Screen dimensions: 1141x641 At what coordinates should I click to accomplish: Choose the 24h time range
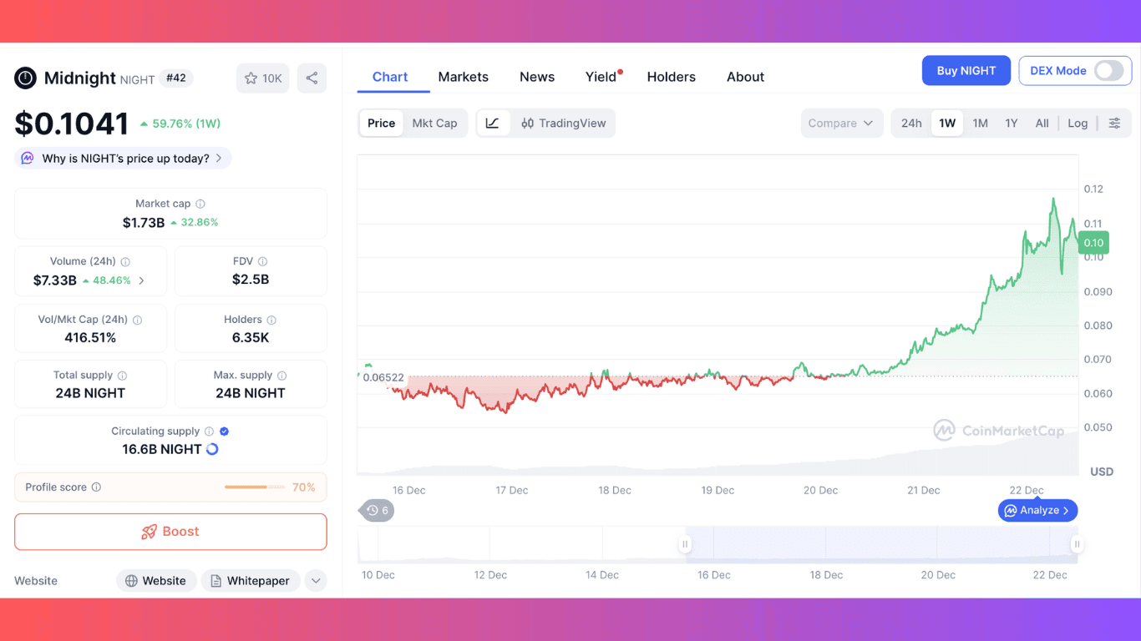911,123
